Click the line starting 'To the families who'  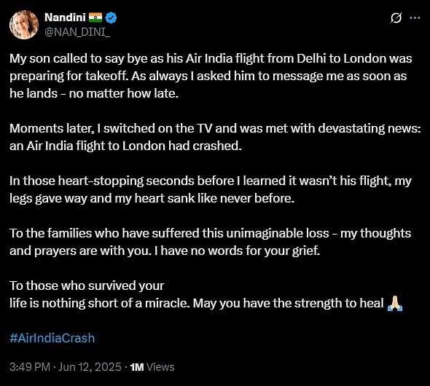pyautogui.click(x=210, y=233)
